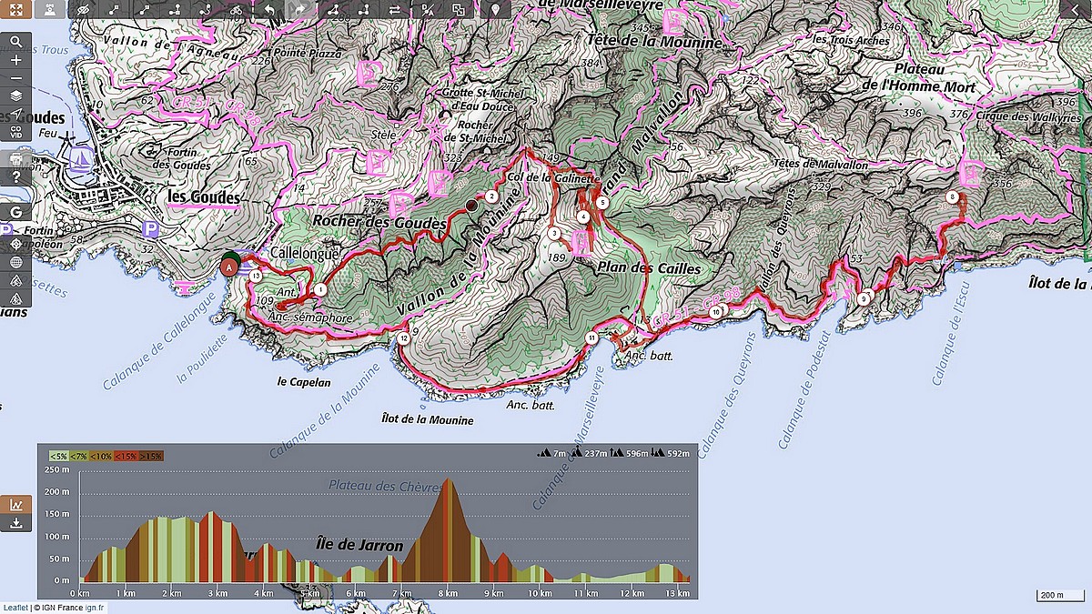Viewport: 1092px width, 614px height.
Task: Select the straight line track drawing tool
Action: click(x=114, y=10)
